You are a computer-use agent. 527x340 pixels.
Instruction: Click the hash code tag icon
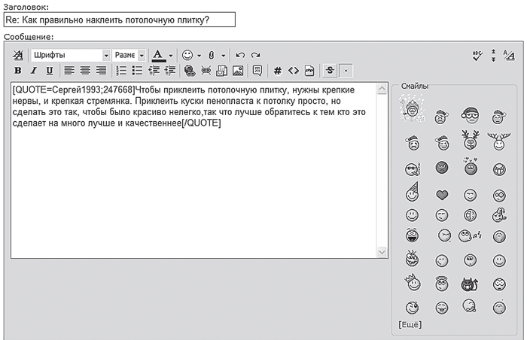coord(277,71)
